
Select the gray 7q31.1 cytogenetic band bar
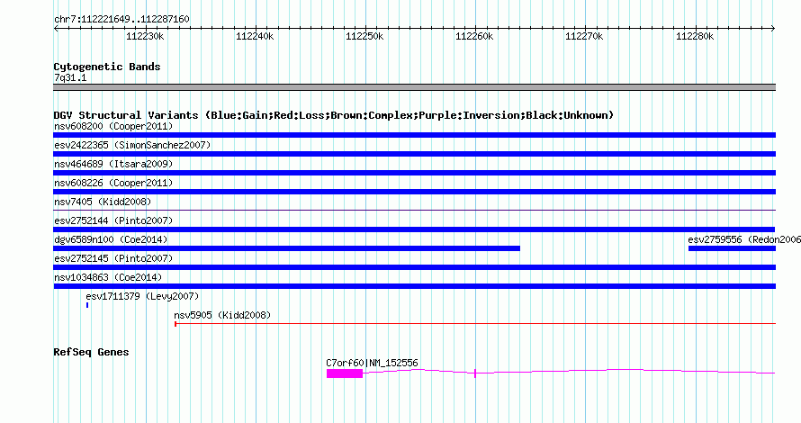click(x=414, y=87)
